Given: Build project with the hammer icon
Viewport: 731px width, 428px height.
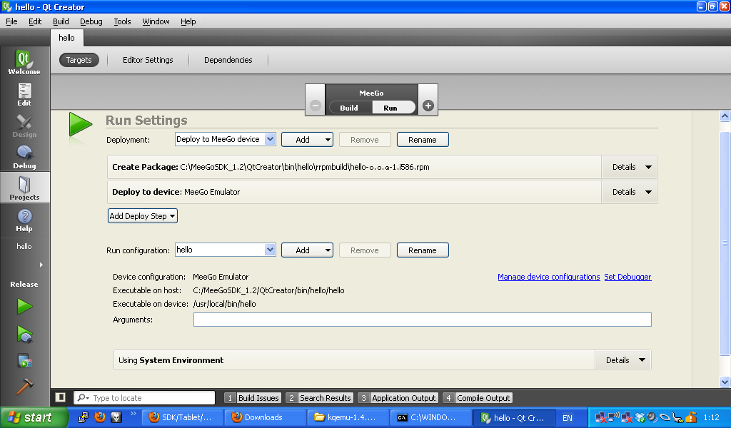Looking at the screenshot, I should 25,386.
